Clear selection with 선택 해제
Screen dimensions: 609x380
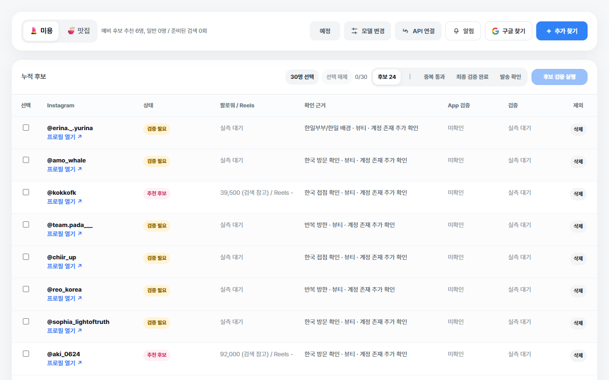click(x=337, y=77)
